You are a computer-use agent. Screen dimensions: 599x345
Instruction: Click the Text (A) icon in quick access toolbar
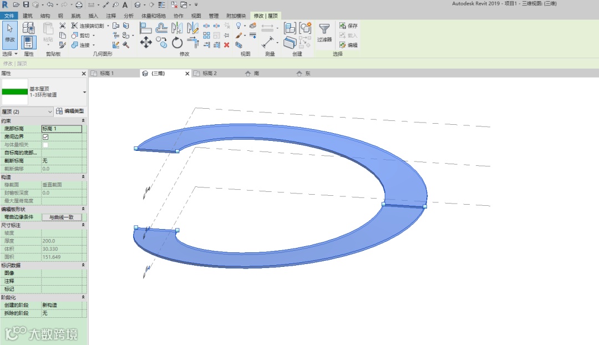[125, 5]
